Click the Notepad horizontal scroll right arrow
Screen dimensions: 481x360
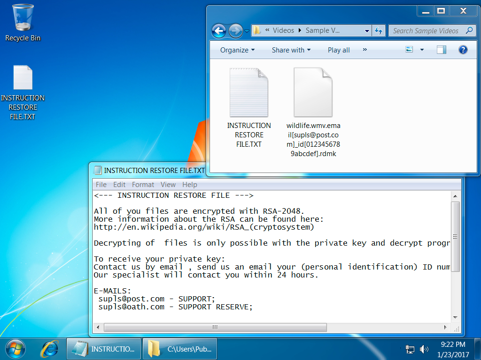click(445, 327)
